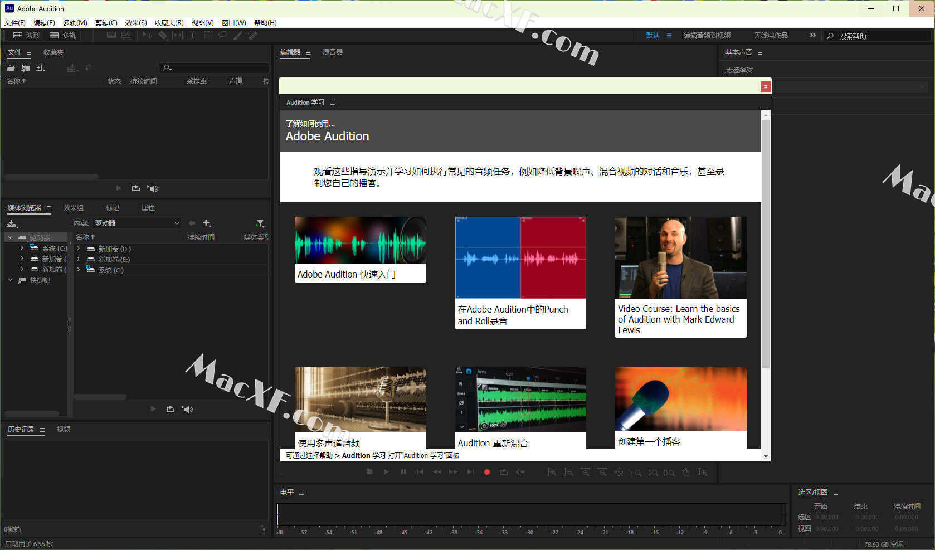Image resolution: width=935 pixels, height=550 pixels.
Task: Click the trash icon in Files panel
Action: (x=89, y=68)
